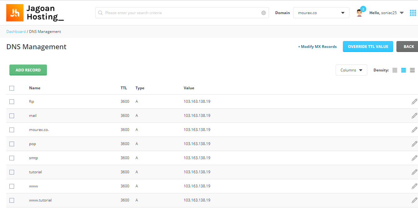Expand the soniac25 user menu arrow

[402, 13]
